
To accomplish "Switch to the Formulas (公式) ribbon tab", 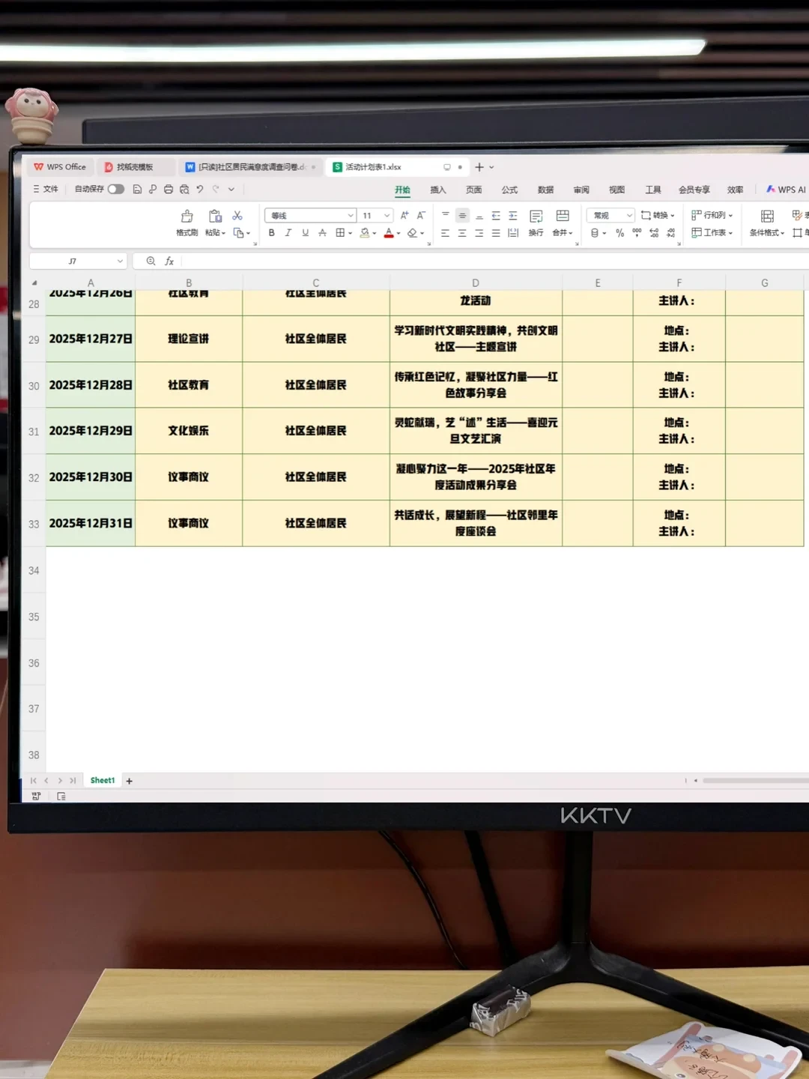I will (x=509, y=190).
